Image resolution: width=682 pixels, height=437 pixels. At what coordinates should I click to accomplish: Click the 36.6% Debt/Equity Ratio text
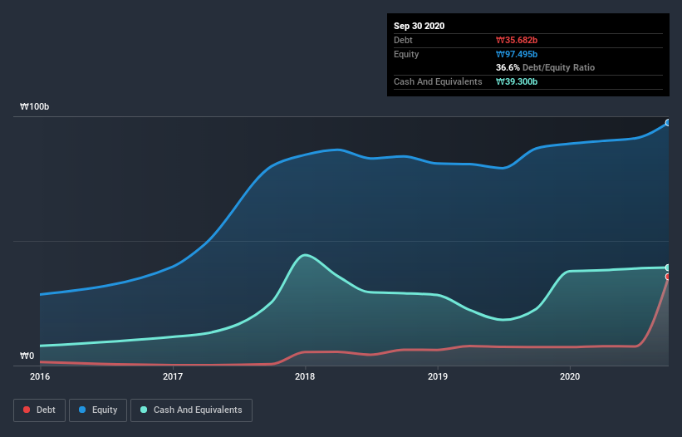click(546, 67)
